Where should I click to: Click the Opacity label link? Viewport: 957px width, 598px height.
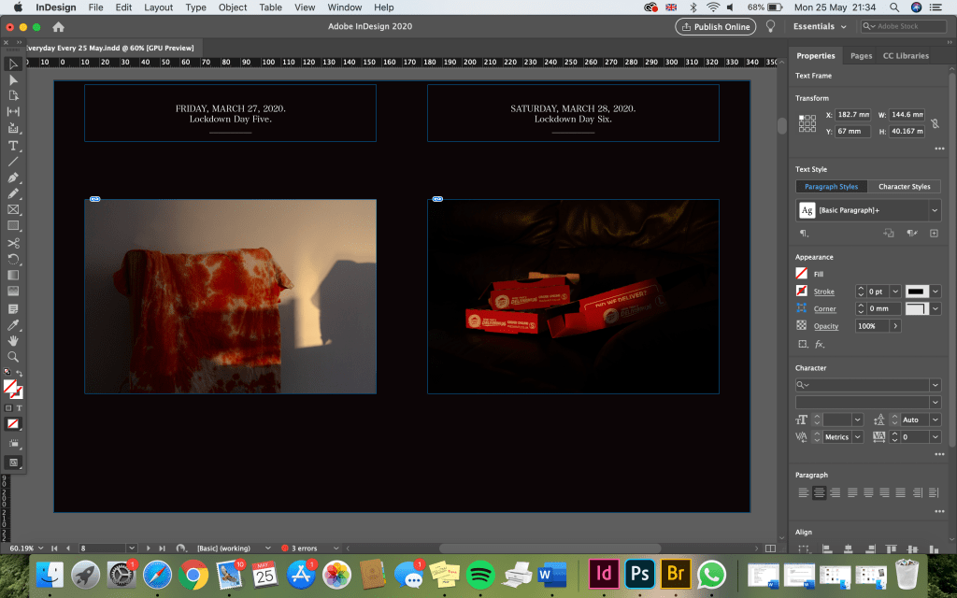825,326
